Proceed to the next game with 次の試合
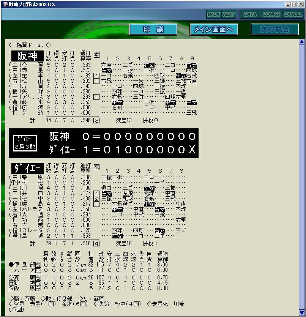 [x=274, y=30]
